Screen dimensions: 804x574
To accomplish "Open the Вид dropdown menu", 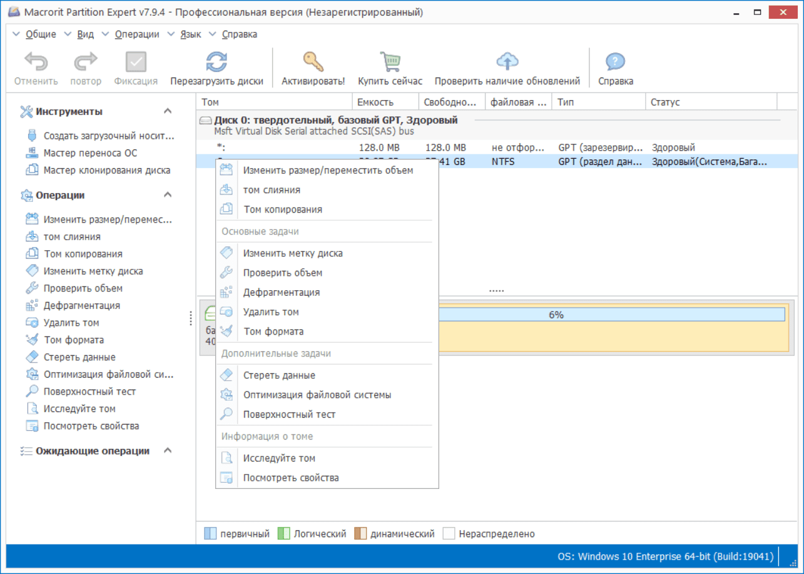I will [x=79, y=34].
